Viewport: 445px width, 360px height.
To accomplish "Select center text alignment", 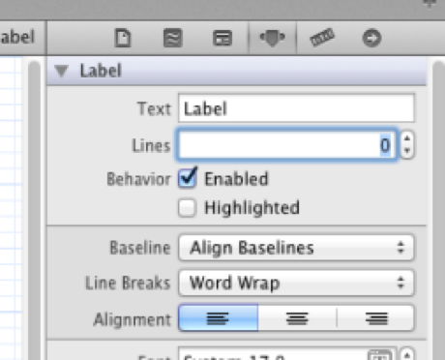I will (x=297, y=318).
